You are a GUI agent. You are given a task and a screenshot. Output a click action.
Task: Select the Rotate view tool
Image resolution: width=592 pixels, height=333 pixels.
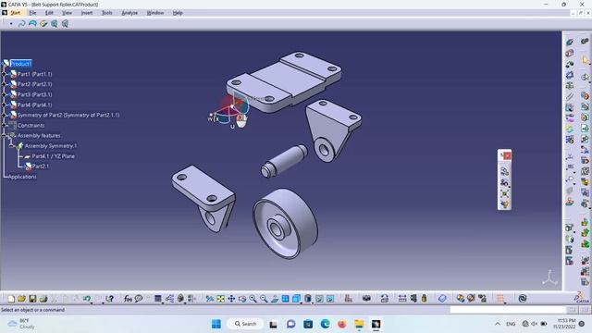[x=242, y=299]
